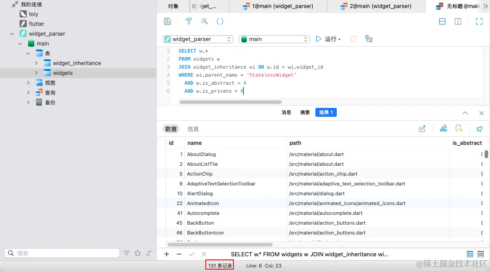
Task: Switch to horizontal split layout icon
Action: coord(442,21)
